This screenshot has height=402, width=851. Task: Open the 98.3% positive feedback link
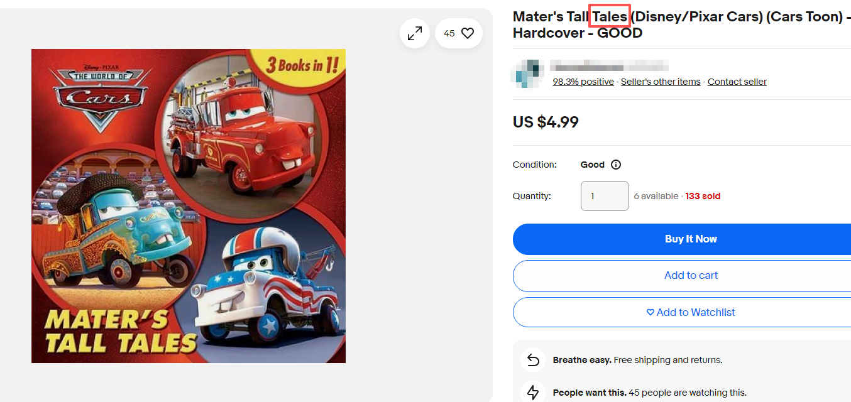(583, 82)
